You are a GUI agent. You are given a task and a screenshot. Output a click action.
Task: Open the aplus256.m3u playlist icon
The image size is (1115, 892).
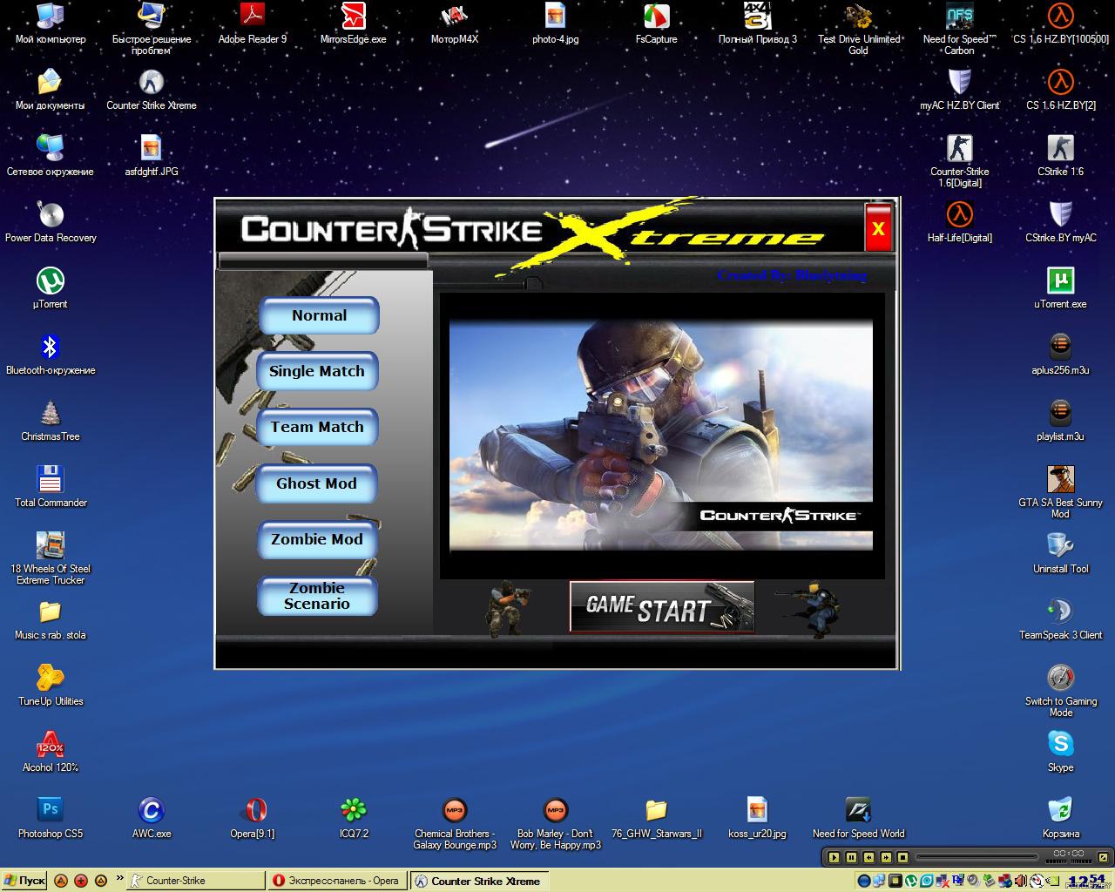pyautogui.click(x=1061, y=355)
